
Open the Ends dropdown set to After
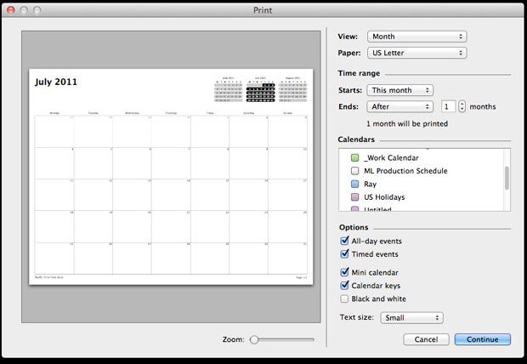[400, 106]
